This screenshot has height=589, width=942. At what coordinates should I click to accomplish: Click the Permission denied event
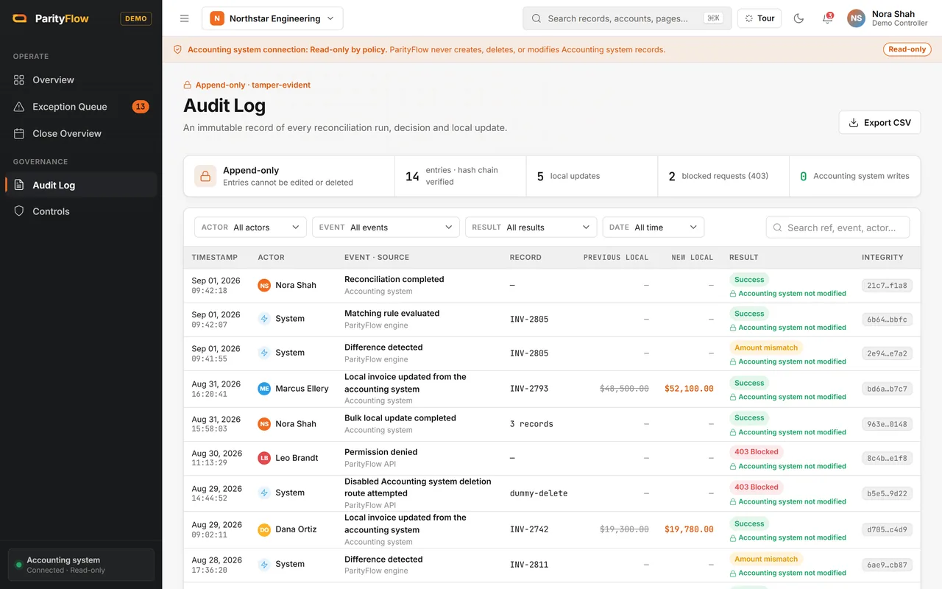click(380, 452)
